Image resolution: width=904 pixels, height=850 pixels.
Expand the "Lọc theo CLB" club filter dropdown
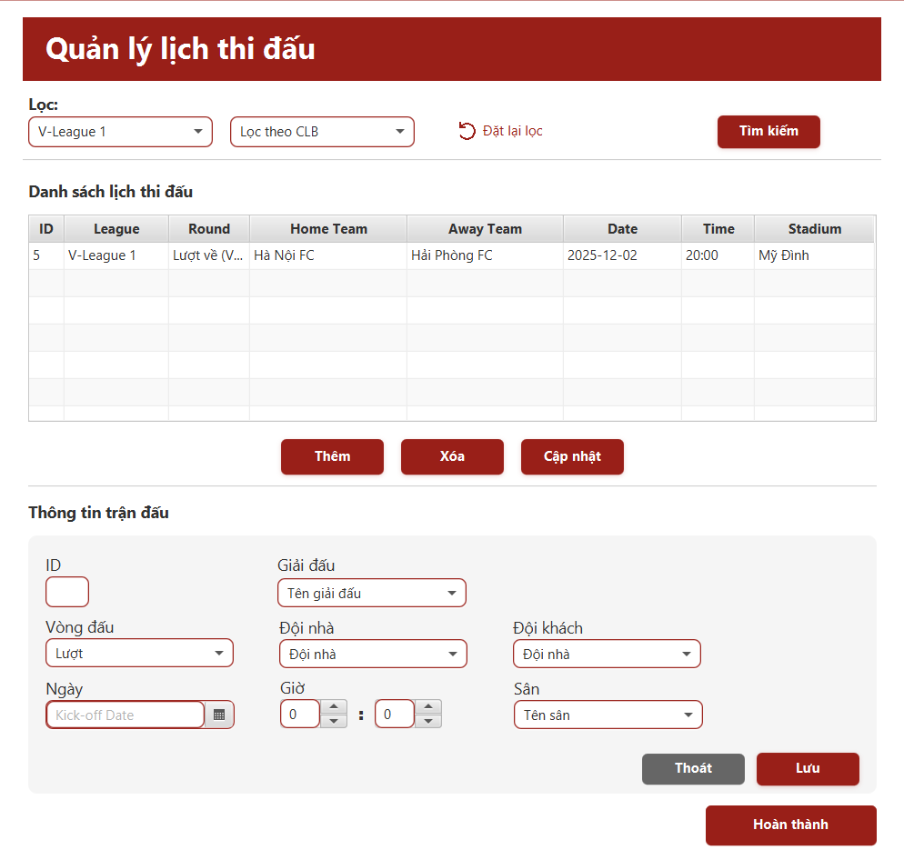click(400, 131)
